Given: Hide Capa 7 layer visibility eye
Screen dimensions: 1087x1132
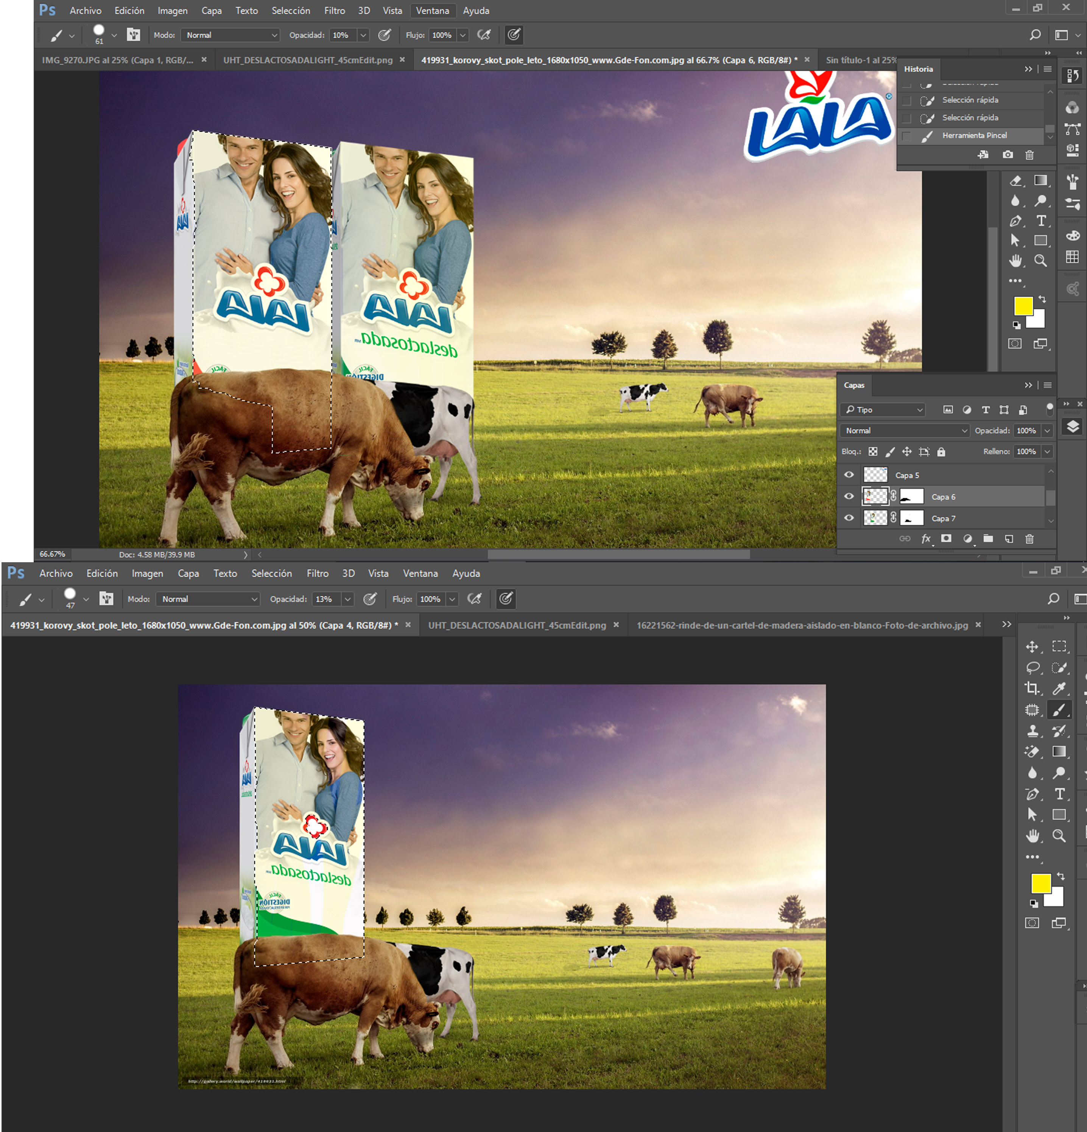Looking at the screenshot, I should pyautogui.click(x=848, y=518).
